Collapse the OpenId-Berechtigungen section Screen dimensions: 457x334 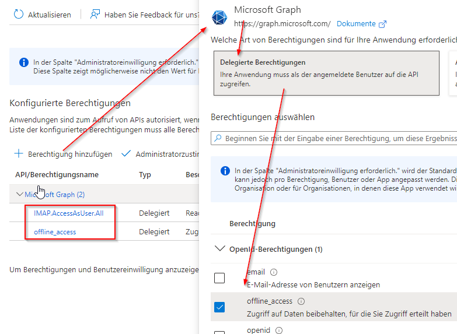point(220,249)
